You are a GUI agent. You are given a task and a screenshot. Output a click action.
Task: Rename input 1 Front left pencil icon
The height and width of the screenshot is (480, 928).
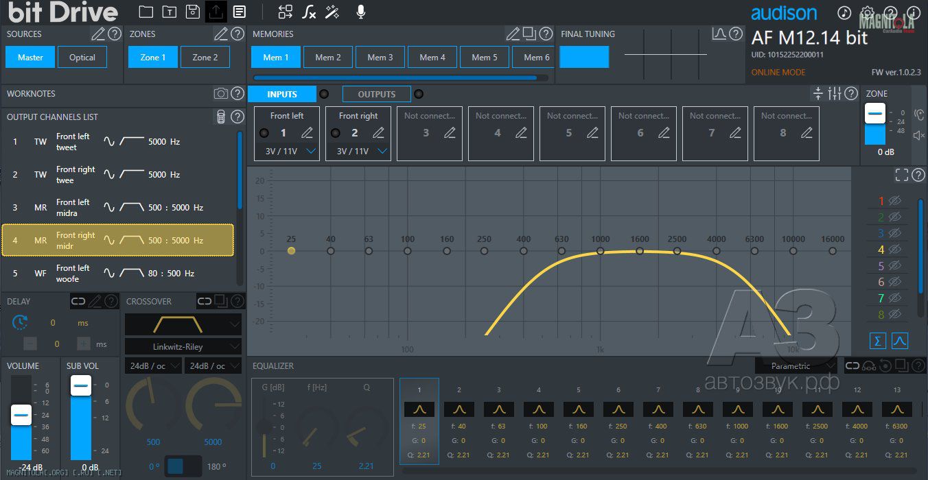click(308, 133)
